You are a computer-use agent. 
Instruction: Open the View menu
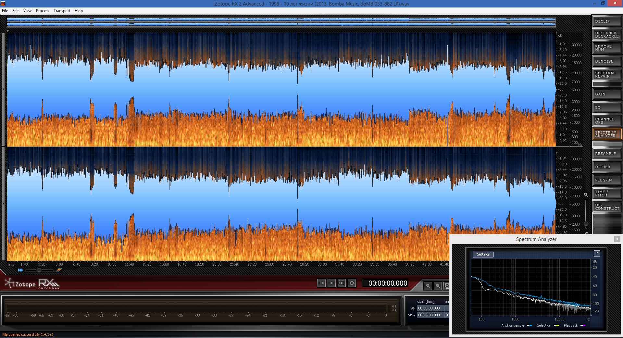(x=27, y=11)
